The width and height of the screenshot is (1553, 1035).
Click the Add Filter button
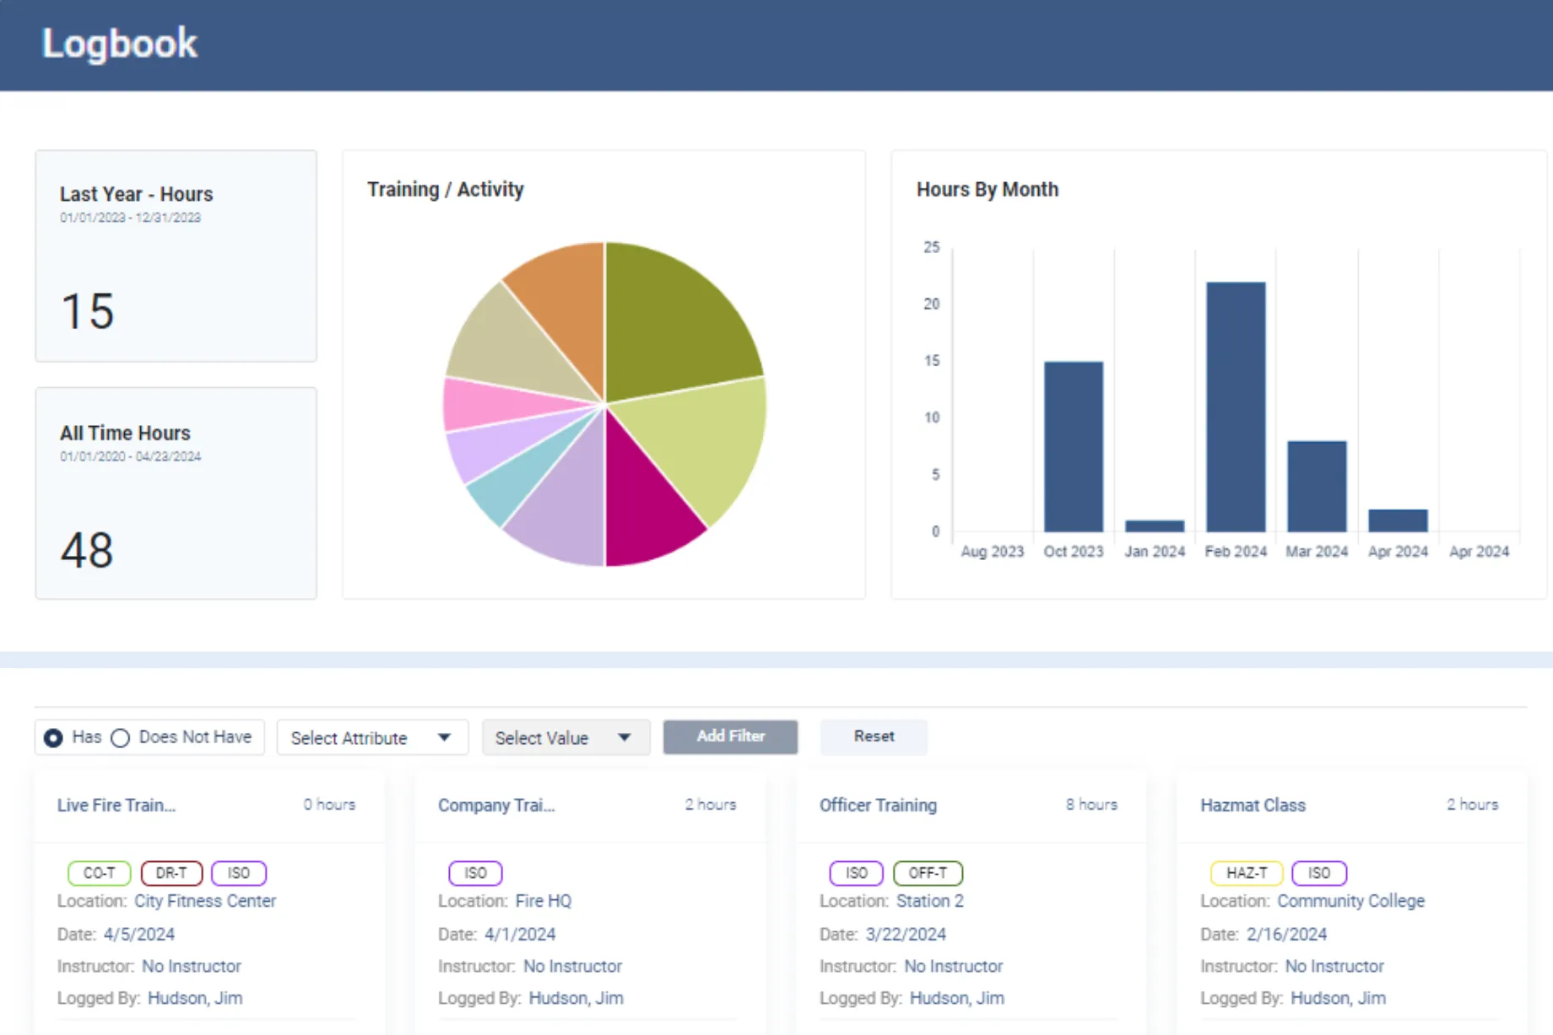(730, 736)
